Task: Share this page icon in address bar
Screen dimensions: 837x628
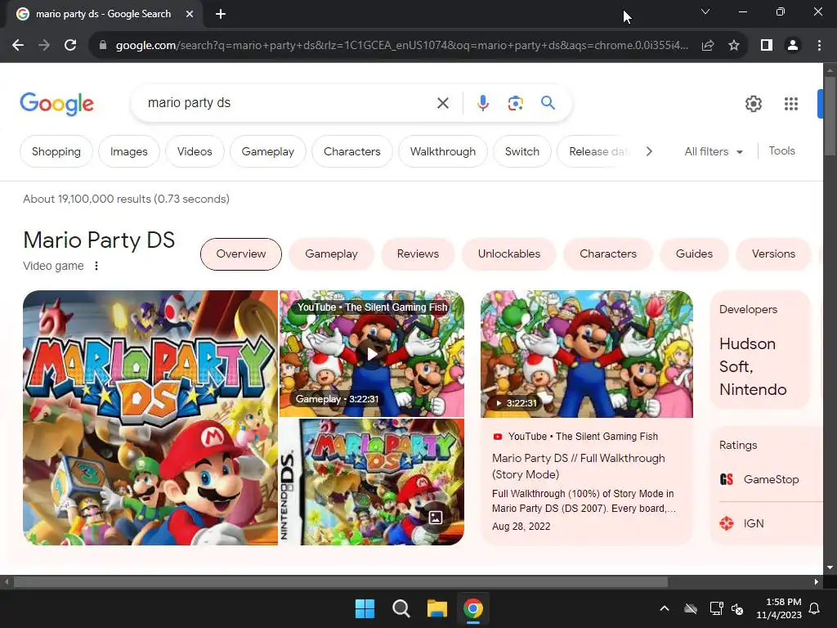Action: click(708, 46)
